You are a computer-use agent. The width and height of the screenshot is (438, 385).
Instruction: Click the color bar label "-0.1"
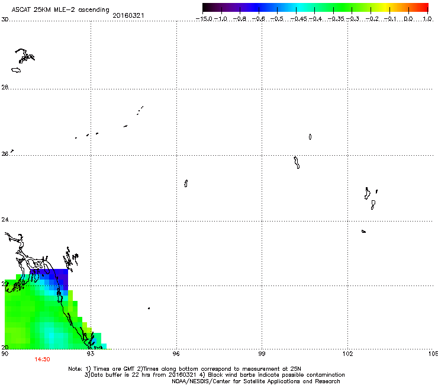390,19
